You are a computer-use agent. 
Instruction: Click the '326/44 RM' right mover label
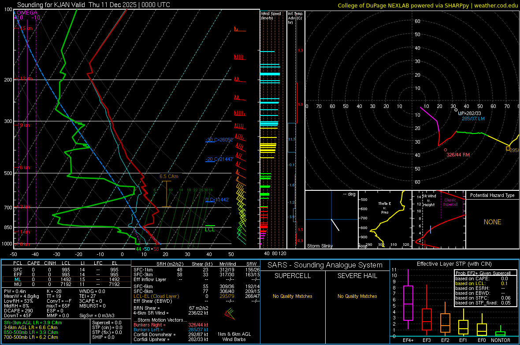(x=458, y=155)
